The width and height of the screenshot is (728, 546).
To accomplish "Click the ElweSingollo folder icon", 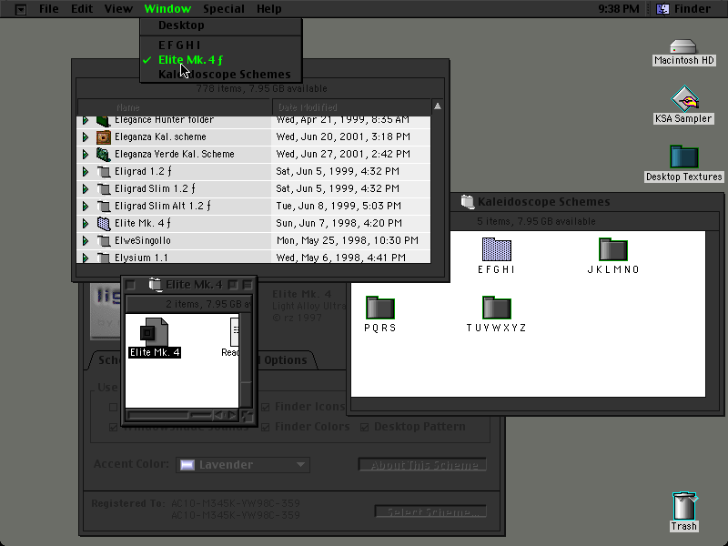I will pos(103,240).
